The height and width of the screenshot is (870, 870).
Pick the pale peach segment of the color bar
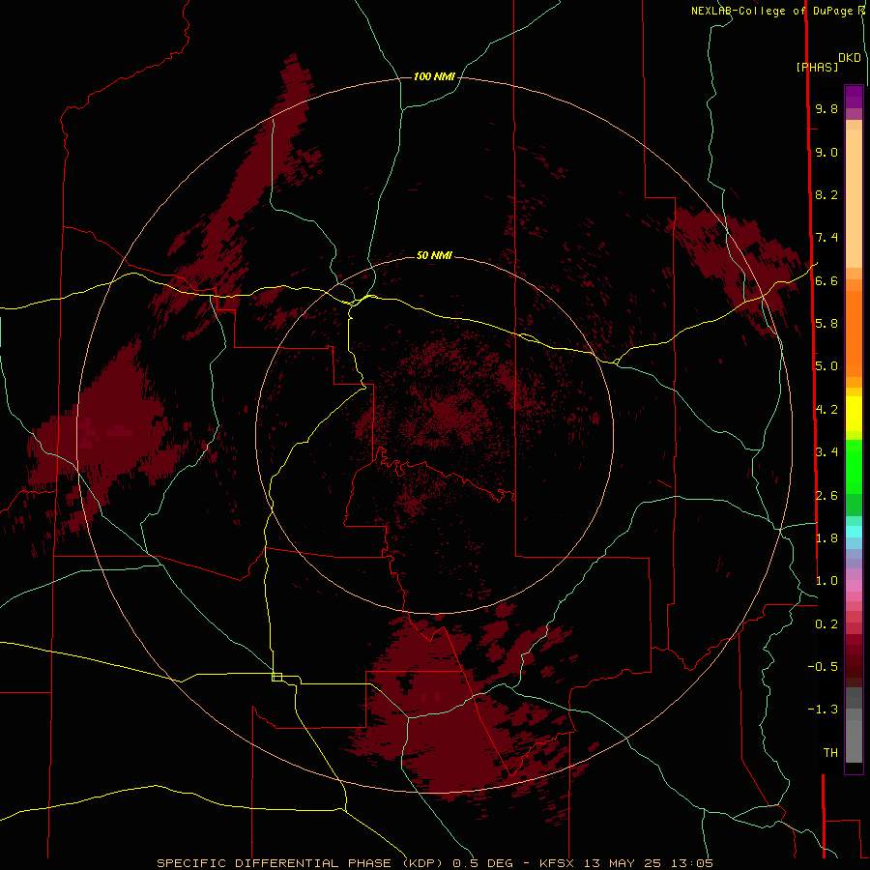(x=854, y=198)
